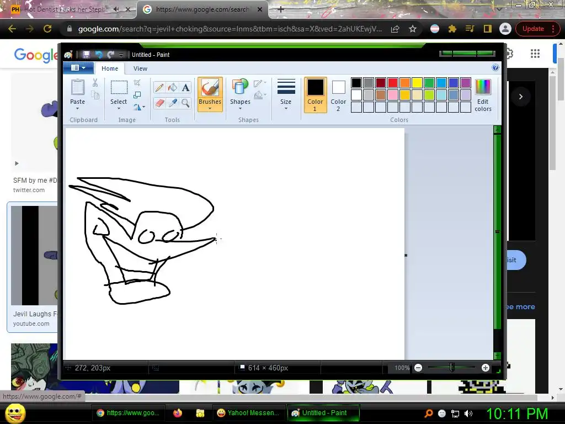Click the smiley Start button
The image size is (565, 424).
(15, 413)
